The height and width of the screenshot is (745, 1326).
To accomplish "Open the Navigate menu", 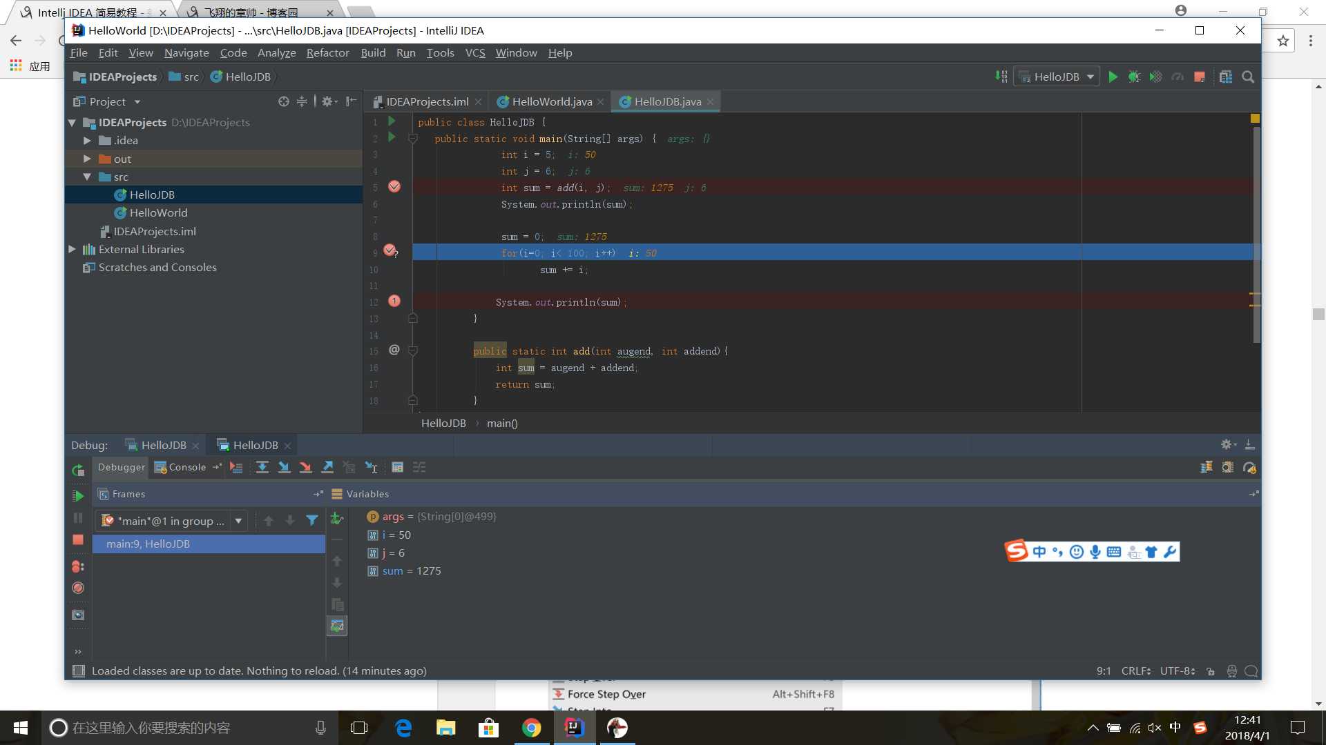I will [x=186, y=53].
